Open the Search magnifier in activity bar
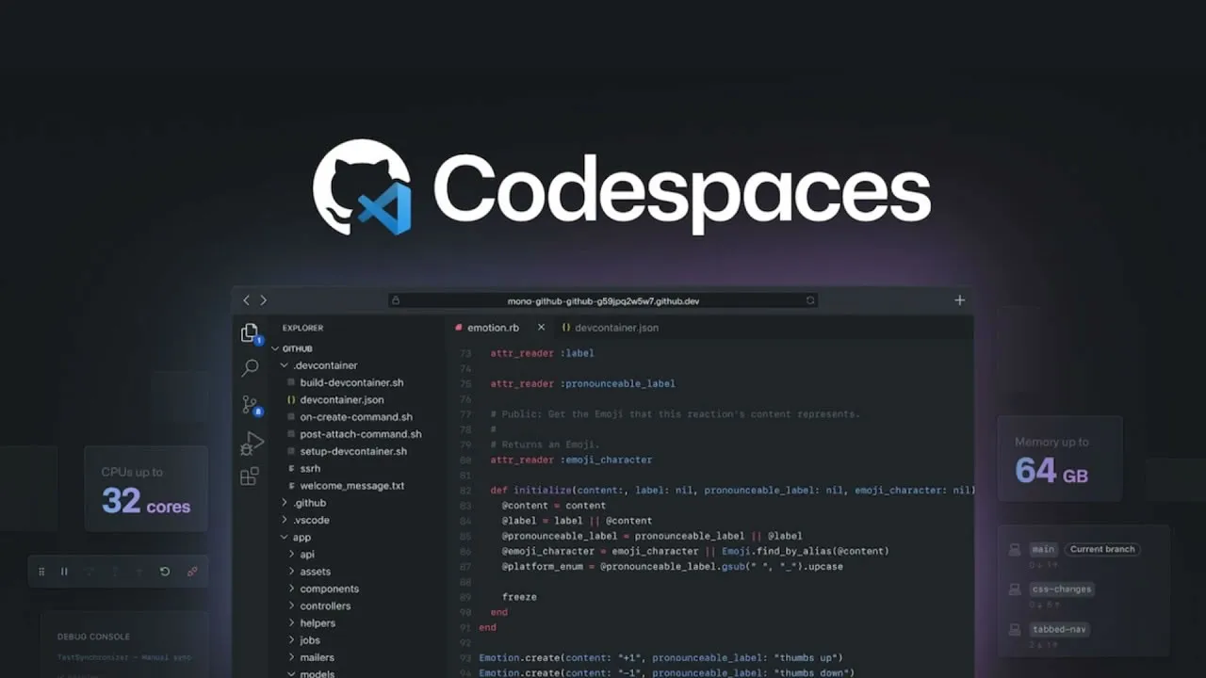The width and height of the screenshot is (1206, 678). 250,368
